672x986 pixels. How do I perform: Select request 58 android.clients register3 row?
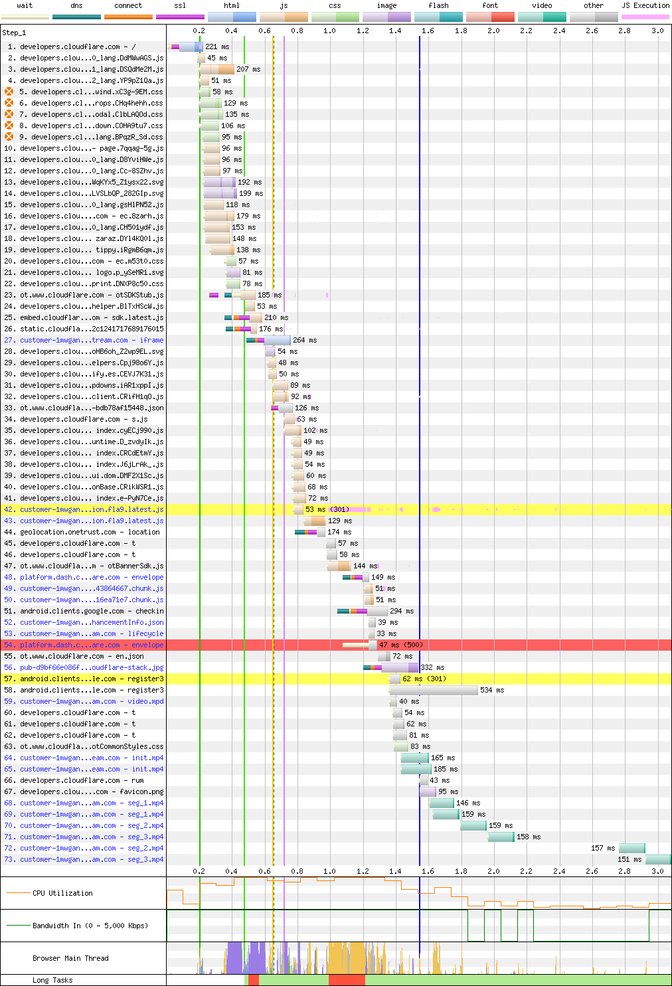(x=84, y=690)
